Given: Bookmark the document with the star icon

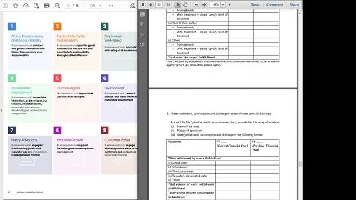Looking at the screenshot, I should coord(16,6).
